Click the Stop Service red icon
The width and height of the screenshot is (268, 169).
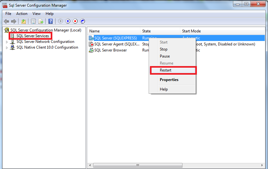[75, 21]
